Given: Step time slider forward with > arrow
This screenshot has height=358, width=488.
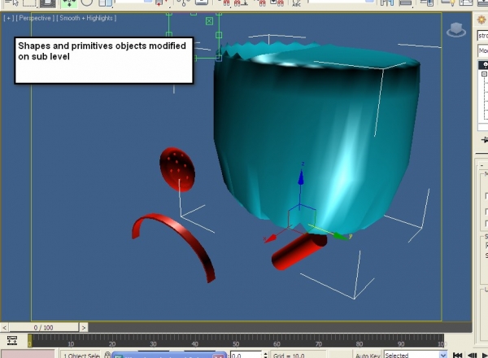Looking at the screenshot, I should pos(84,328).
